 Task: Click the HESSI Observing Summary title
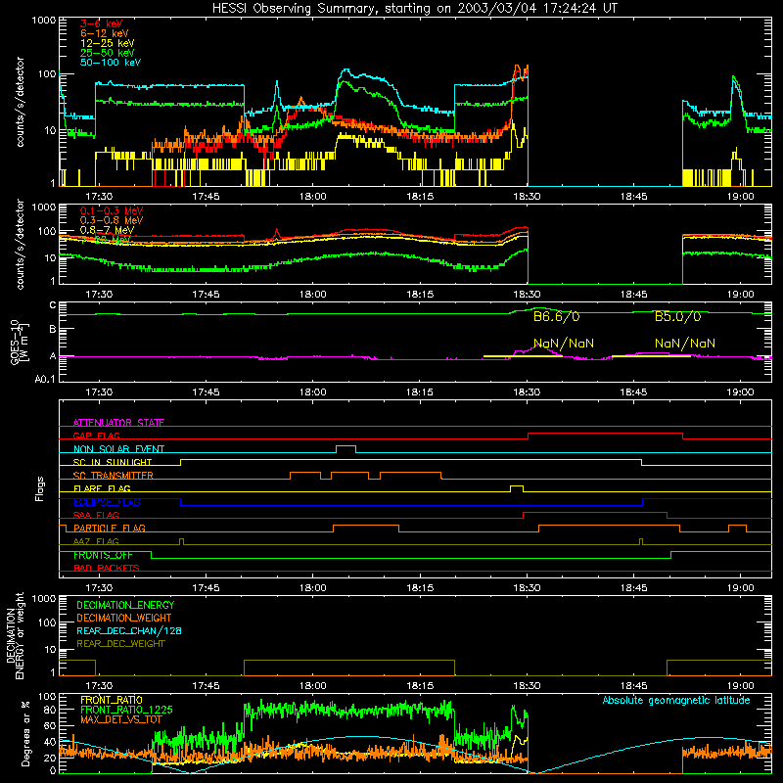click(414, 9)
